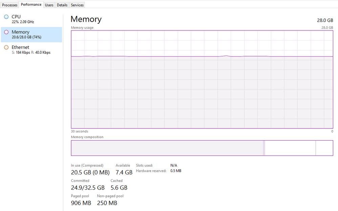Open the Services tab
Screen dimensions: 338x211
(x=77, y=5)
